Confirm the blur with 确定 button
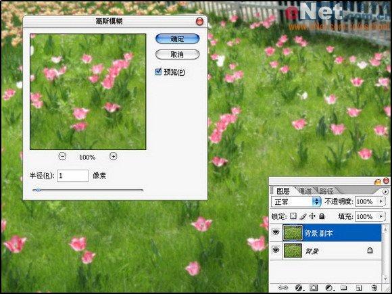Screen dimensions: 392x294 click(177, 39)
